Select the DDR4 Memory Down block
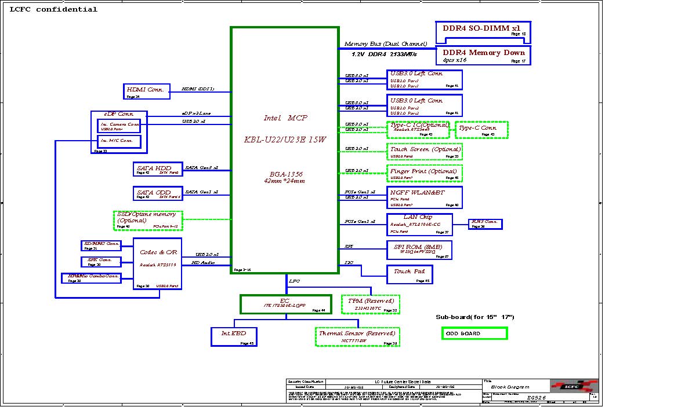The image size is (692, 407). click(483, 56)
